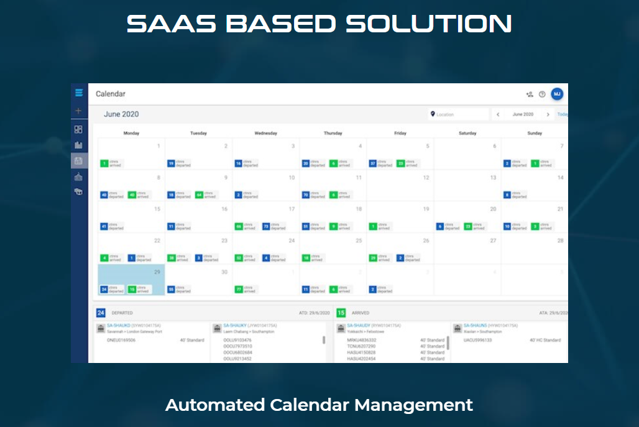This screenshot has height=427, width=639.
Task: Open SA-SHAUNS vessel link
Action: tap(475, 326)
